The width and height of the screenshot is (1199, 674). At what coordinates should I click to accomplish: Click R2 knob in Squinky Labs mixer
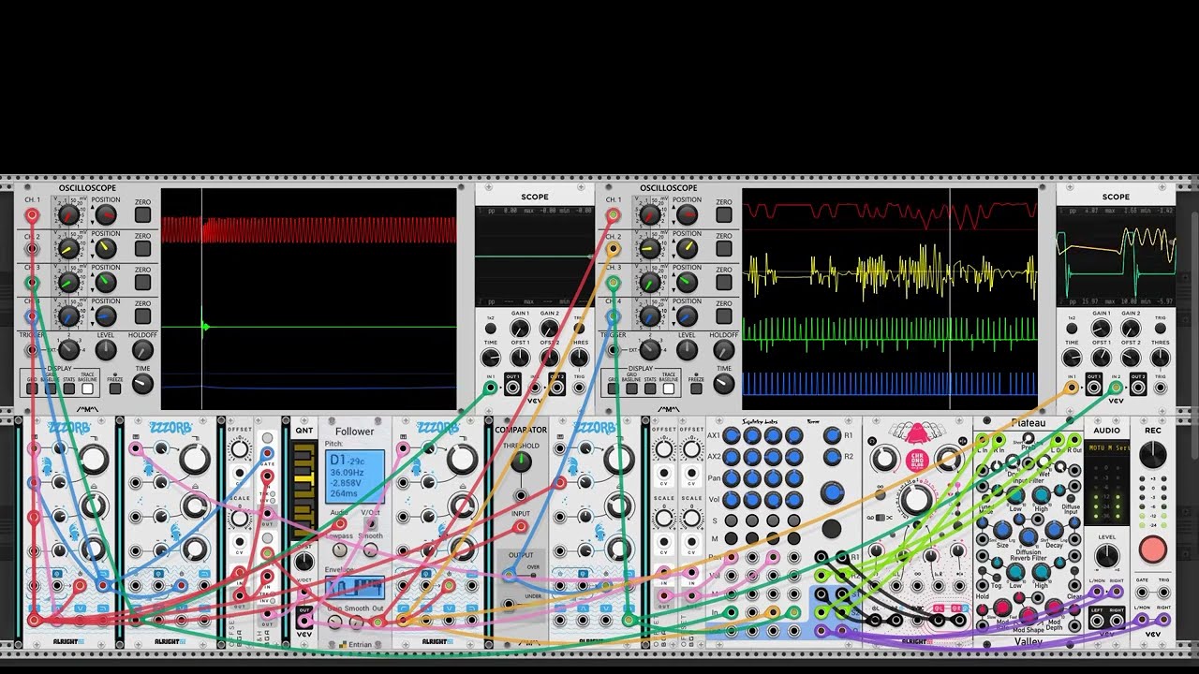(832, 457)
